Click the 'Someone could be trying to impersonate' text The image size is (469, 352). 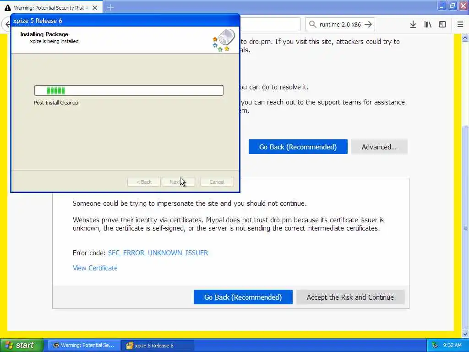pyautogui.click(x=190, y=203)
